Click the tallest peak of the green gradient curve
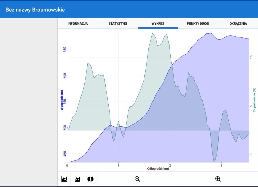The width and height of the screenshot is (258, 187). [x=153, y=33]
